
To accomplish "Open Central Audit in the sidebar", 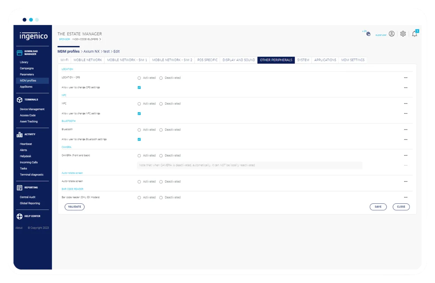I will 28,197.
